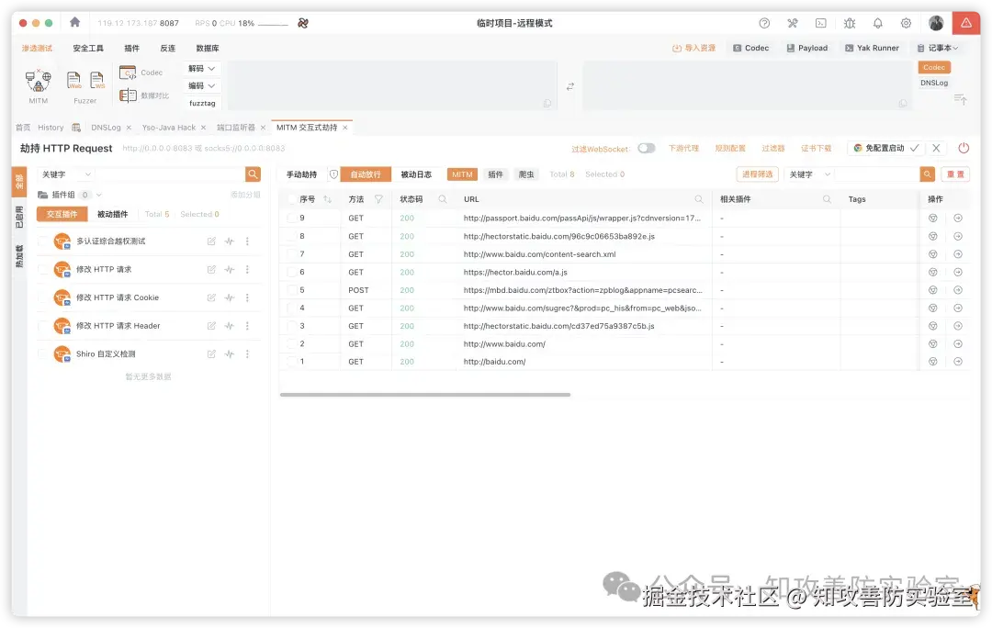992x628 pixels.
Task: Open the 安全工具 menu
Action: point(87,47)
